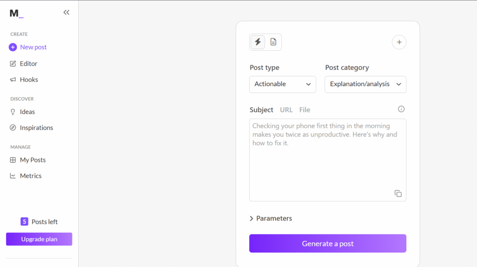The image size is (477, 267).
Task: Click the round plus button in card
Action: (x=399, y=42)
